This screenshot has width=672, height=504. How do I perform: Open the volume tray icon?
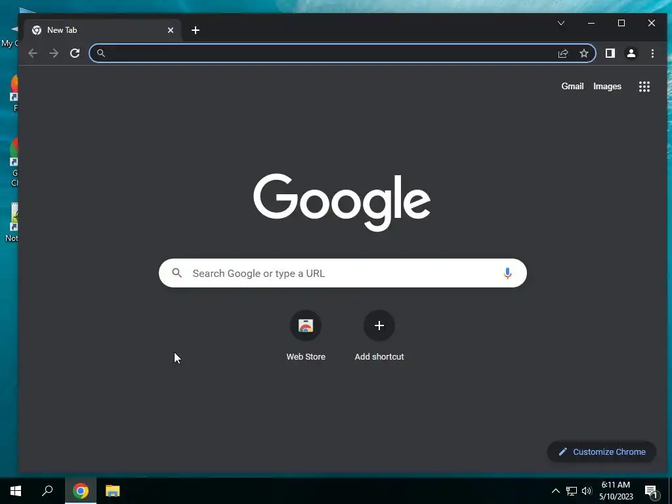587,491
